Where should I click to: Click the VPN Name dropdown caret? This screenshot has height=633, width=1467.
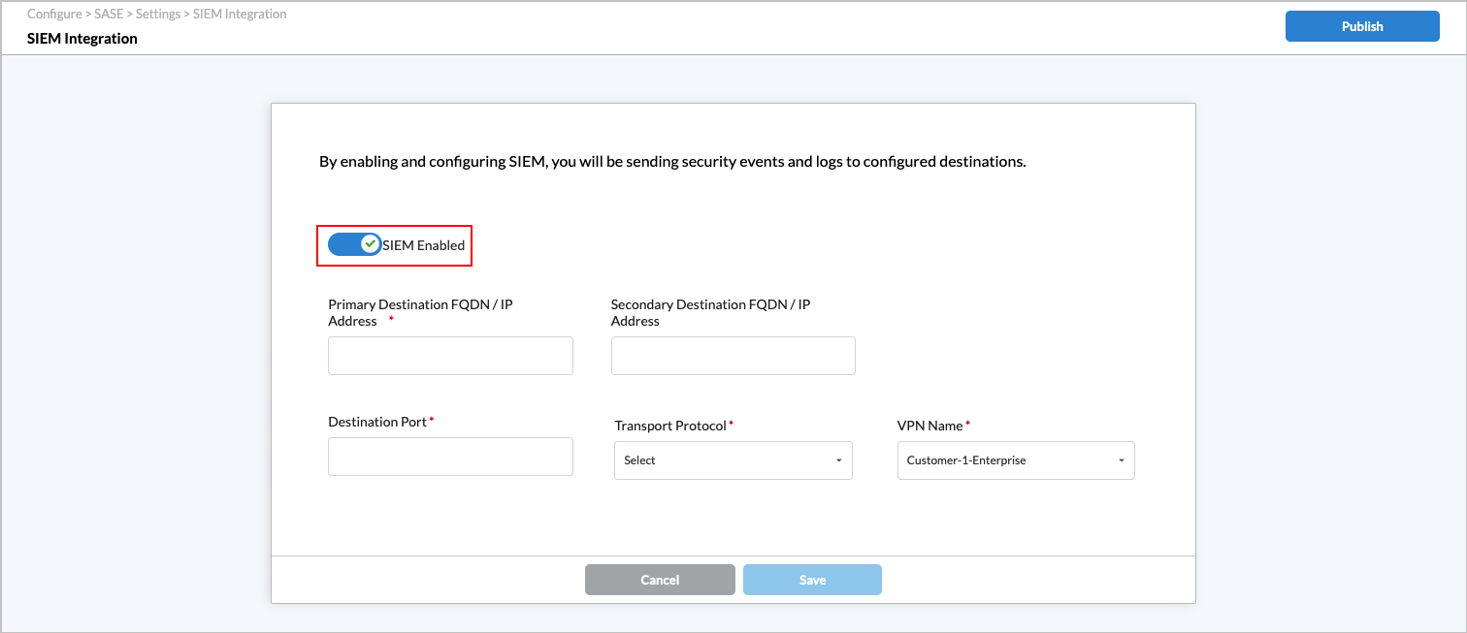pos(1121,460)
